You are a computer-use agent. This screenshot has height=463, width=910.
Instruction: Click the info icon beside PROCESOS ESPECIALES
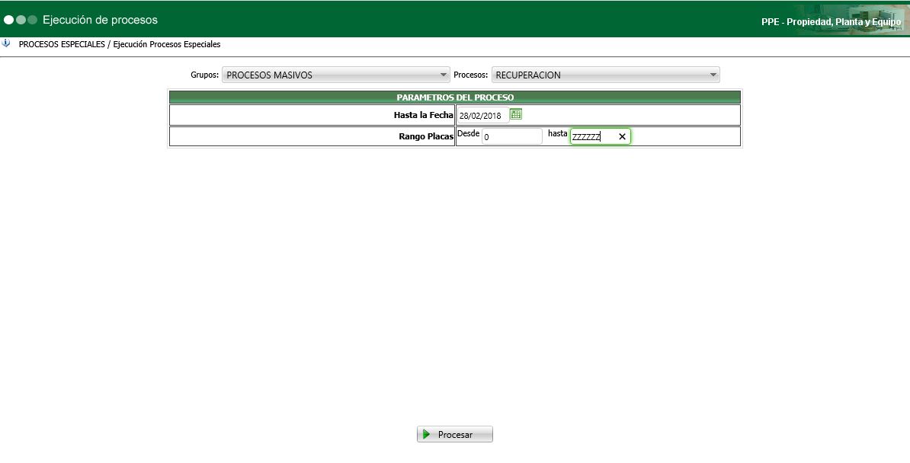point(6,43)
